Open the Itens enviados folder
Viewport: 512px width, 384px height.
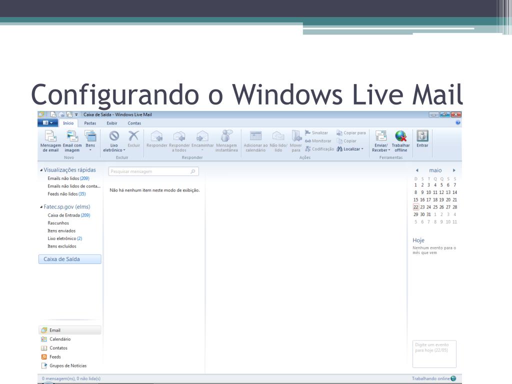pos(61,231)
